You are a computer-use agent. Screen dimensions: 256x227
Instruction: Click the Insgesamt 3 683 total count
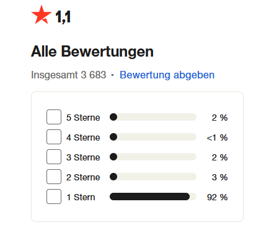click(69, 75)
